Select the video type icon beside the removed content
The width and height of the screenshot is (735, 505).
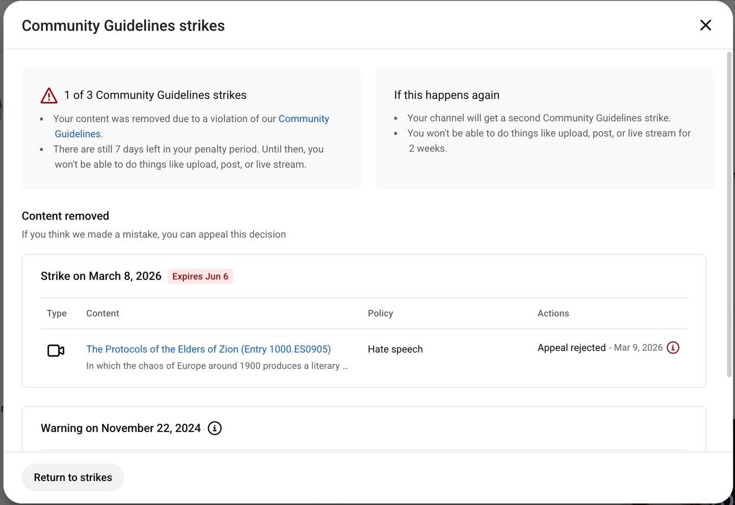pos(56,350)
